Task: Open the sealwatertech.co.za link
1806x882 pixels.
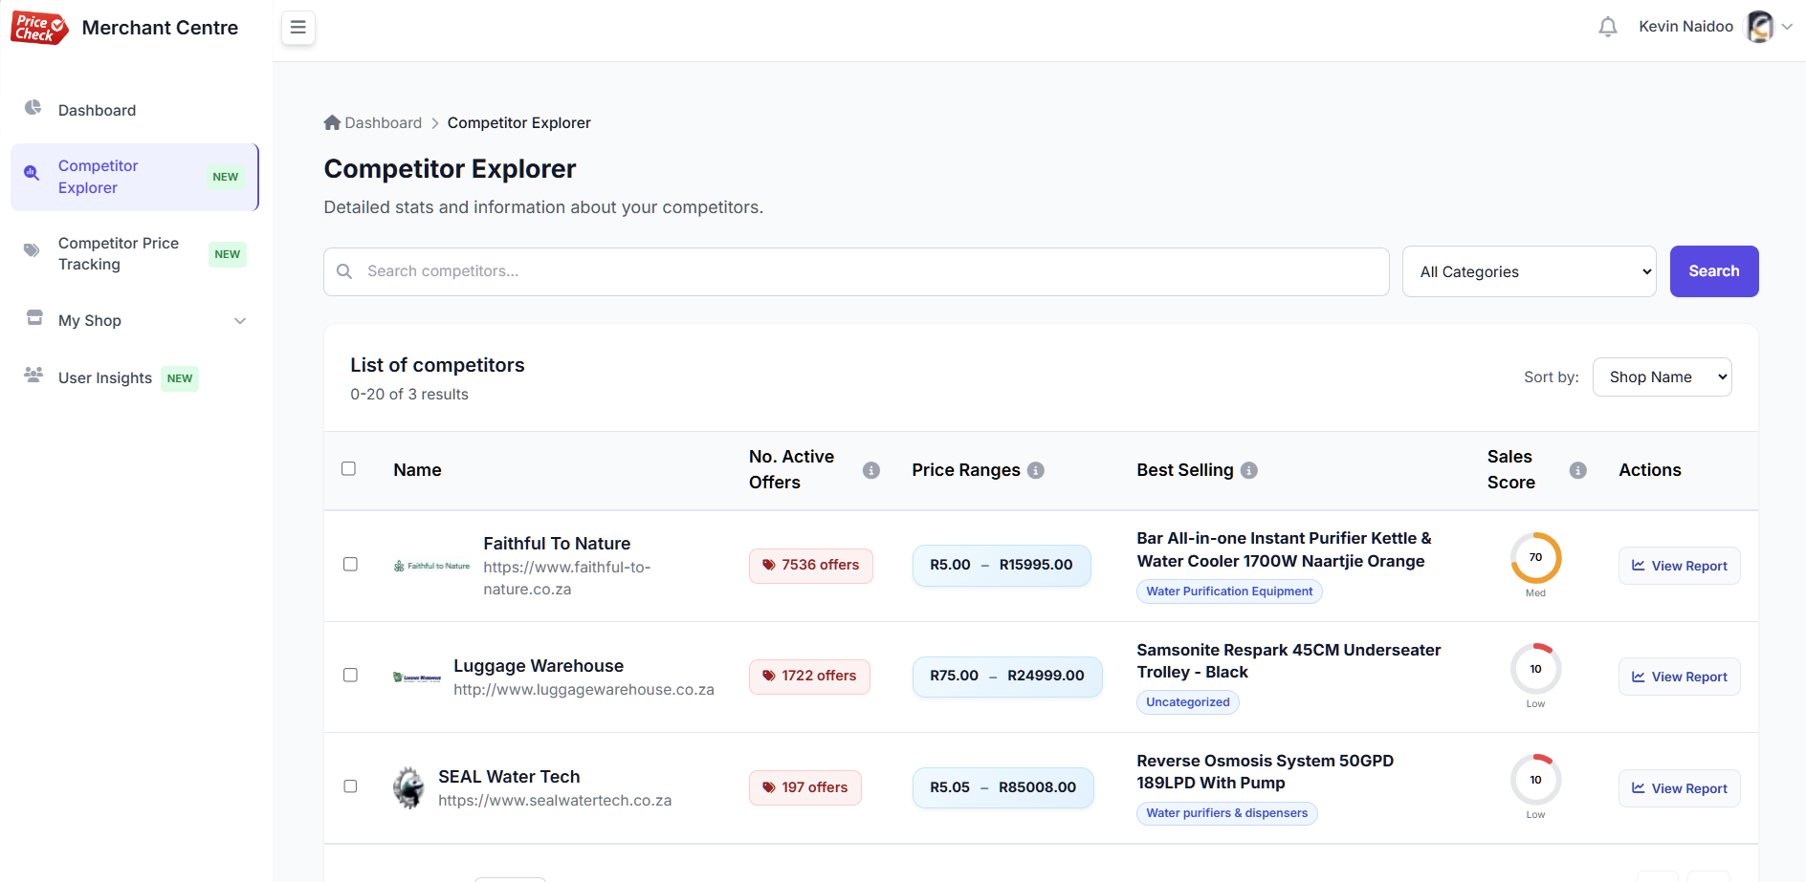Action: (x=555, y=801)
